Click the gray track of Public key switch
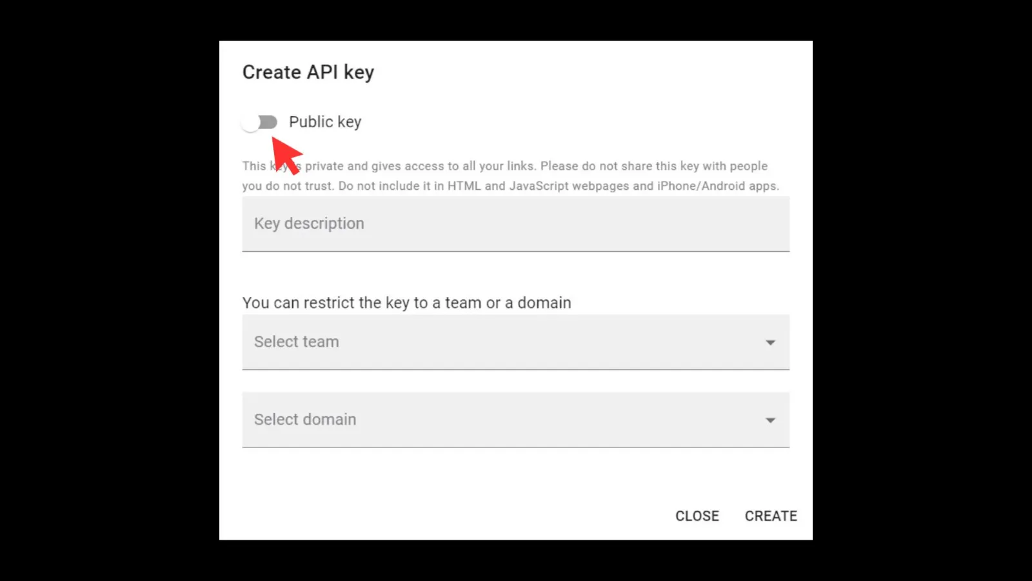The image size is (1032, 581). 268,122
